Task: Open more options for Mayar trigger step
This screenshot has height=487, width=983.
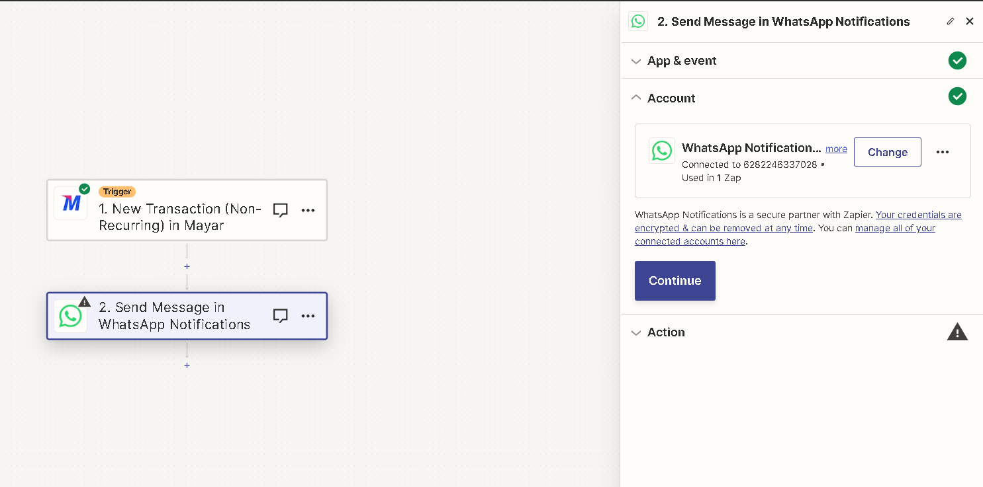Action: 308,210
